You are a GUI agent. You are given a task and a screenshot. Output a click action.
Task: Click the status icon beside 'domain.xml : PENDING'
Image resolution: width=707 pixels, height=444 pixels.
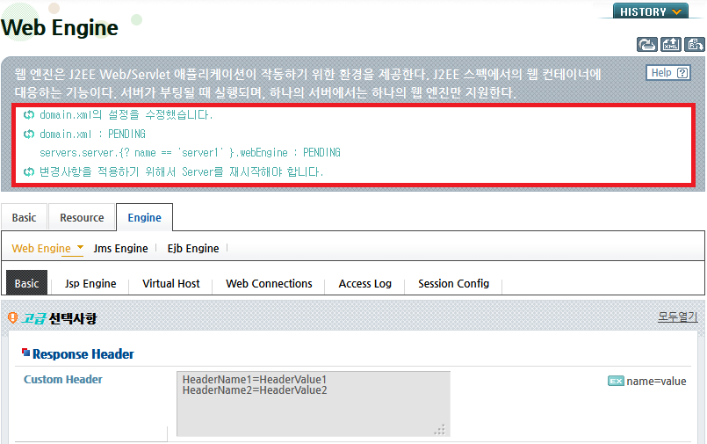[x=29, y=134]
